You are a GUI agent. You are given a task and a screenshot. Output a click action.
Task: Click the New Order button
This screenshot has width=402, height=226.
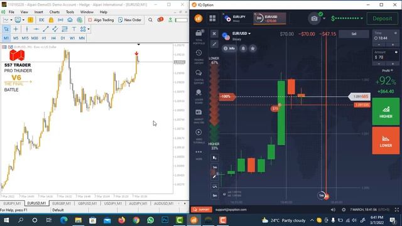click(130, 19)
